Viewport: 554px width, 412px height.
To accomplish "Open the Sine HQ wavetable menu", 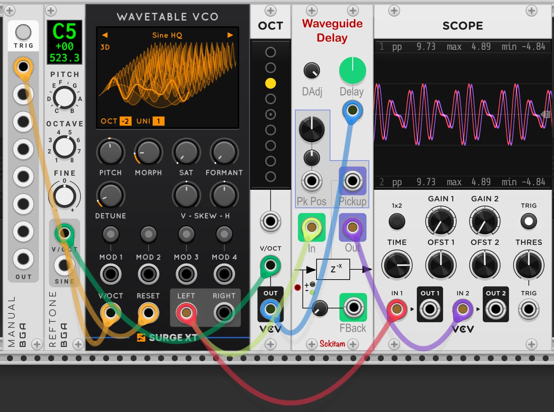I will coord(167,35).
